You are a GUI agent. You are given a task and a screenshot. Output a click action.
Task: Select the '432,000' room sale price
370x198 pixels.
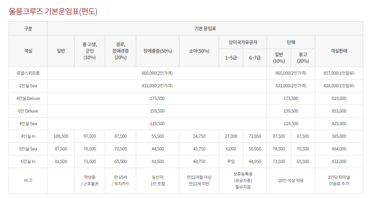pyautogui.click(x=339, y=161)
